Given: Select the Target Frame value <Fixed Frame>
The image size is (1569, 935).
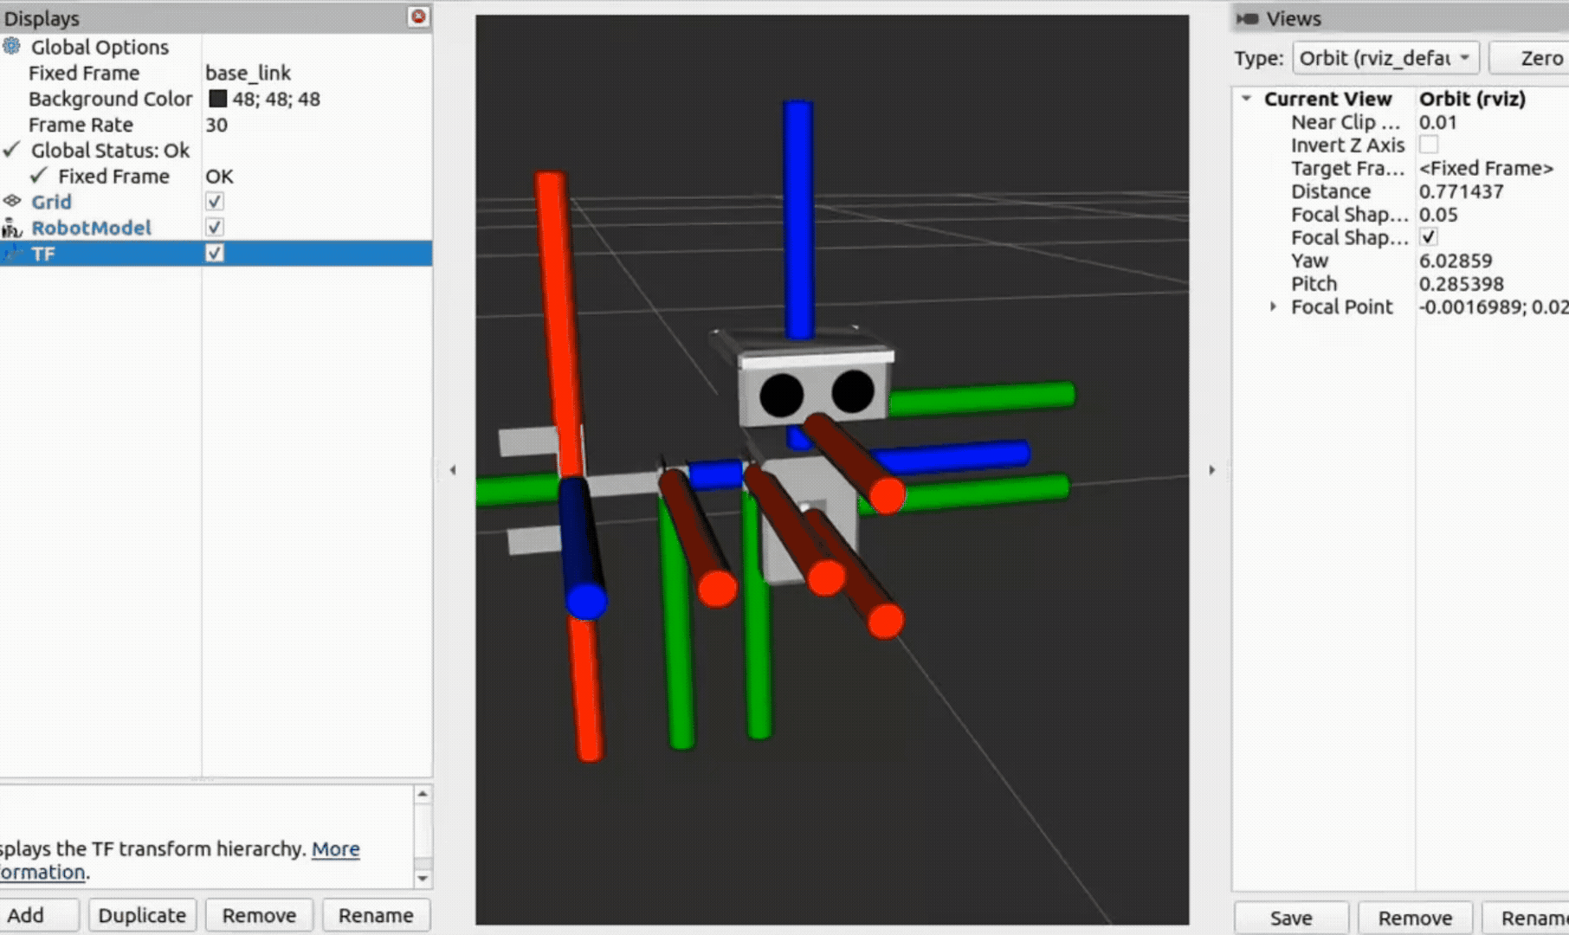Looking at the screenshot, I should tap(1486, 168).
